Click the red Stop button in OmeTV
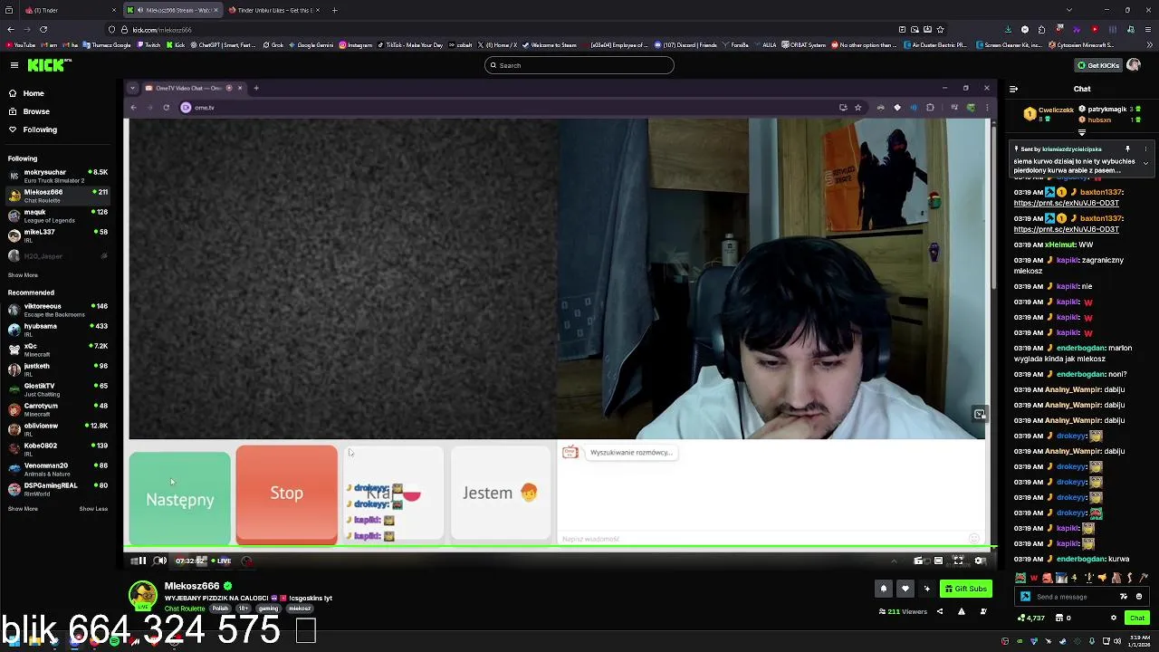 pos(286,494)
